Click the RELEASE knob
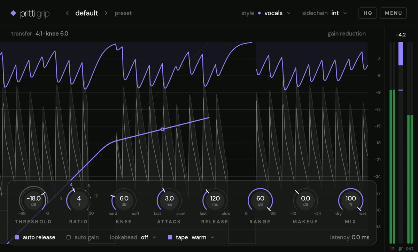This screenshot has height=252, width=418. (215, 201)
